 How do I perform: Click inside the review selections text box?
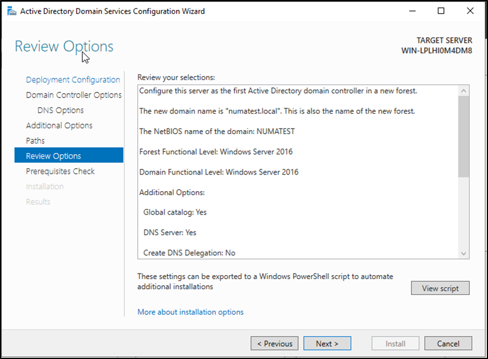point(297,171)
